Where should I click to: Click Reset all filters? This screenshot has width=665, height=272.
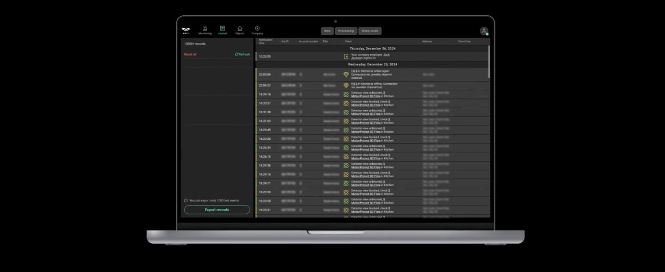[x=190, y=54]
